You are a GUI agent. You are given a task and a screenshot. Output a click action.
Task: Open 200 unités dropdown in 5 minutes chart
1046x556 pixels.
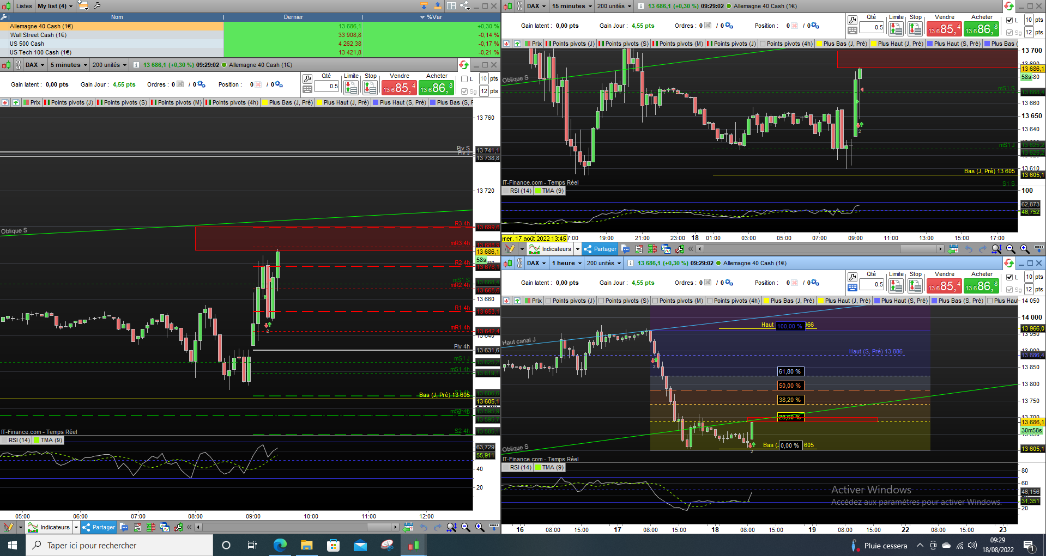110,65
